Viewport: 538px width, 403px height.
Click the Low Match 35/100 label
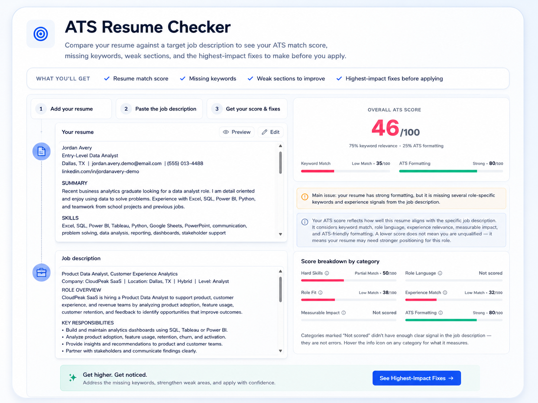pos(371,163)
